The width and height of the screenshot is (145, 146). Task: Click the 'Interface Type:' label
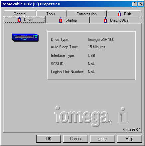(x=63, y=56)
